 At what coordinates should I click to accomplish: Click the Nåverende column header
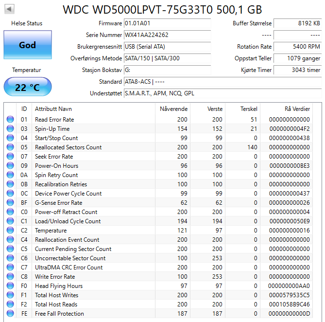point(173,109)
